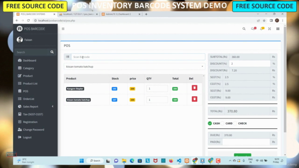Show hidden system tray icons chevron

(x=230, y=161)
